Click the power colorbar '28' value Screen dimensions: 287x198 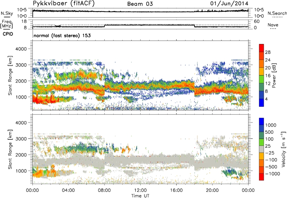click(x=268, y=52)
